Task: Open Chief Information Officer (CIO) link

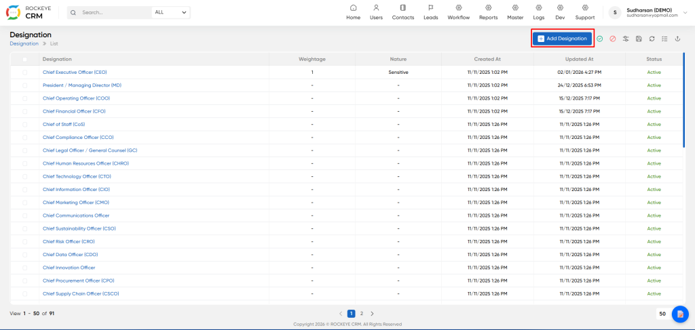Action: point(76,189)
